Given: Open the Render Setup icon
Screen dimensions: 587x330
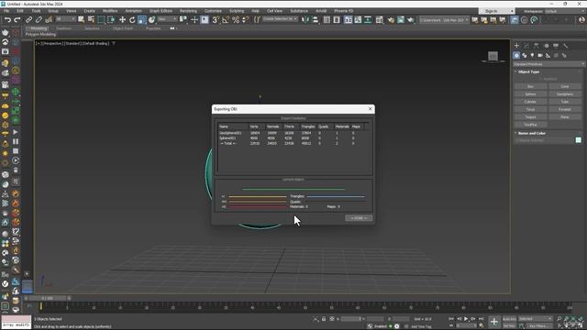Looking at the screenshot, I should pos(391,20).
